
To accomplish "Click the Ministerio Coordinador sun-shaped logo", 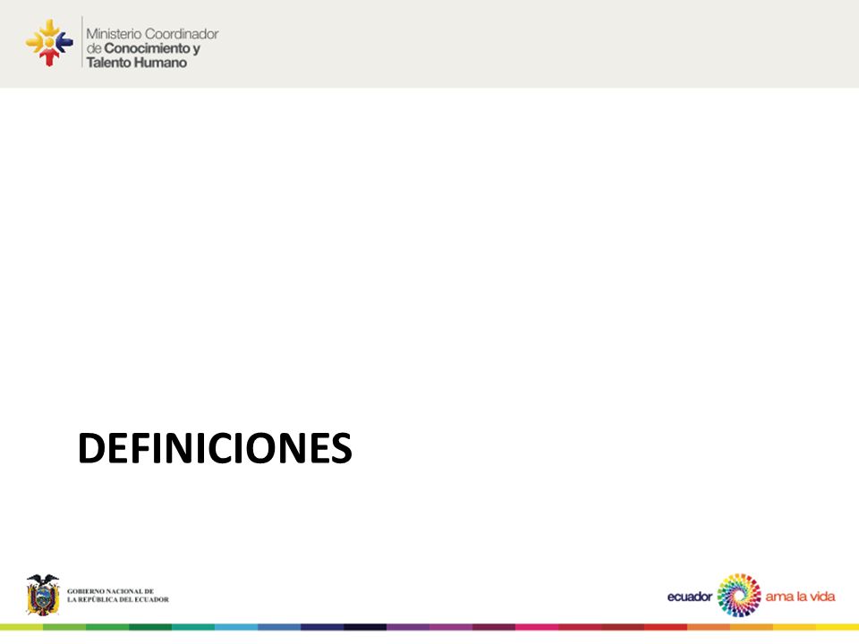I will (49, 43).
